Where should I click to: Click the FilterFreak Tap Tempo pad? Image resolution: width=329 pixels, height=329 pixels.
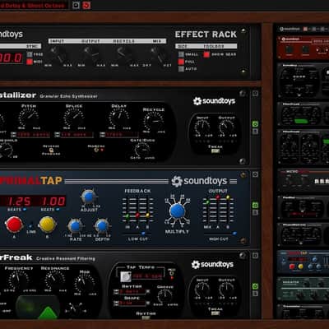pos(126,276)
